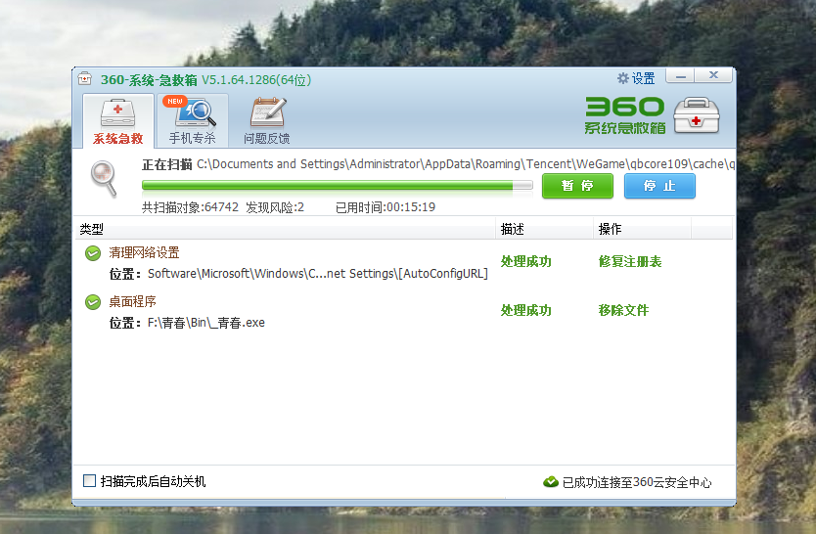
Task: Click the 360 first-aid kit logo icon
Action: [x=697, y=115]
